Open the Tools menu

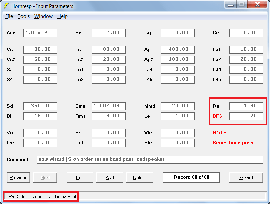click(24, 16)
